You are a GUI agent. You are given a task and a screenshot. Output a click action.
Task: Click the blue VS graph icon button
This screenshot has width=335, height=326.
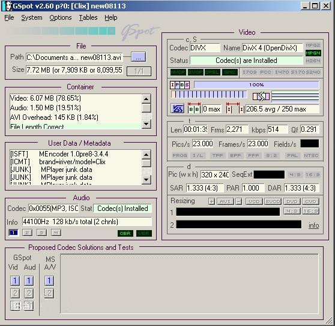tap(177, 109)
